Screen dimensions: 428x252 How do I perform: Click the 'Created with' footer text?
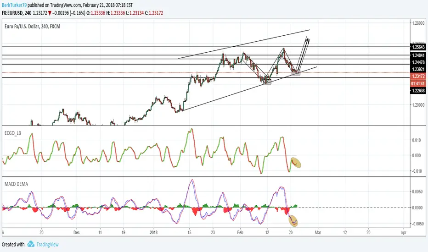point(13,244)
